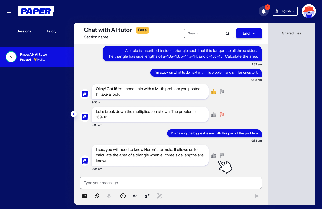The width and height of the screenshot is (322, 209).
Task: Unflag the 'break down the multiplication' message
Action: 222,114
